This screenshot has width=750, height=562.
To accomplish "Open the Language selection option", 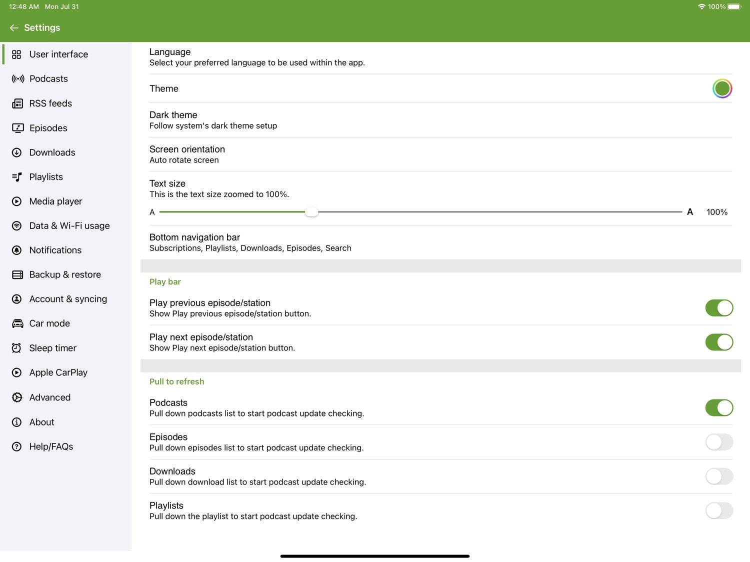I will [440, 57].
